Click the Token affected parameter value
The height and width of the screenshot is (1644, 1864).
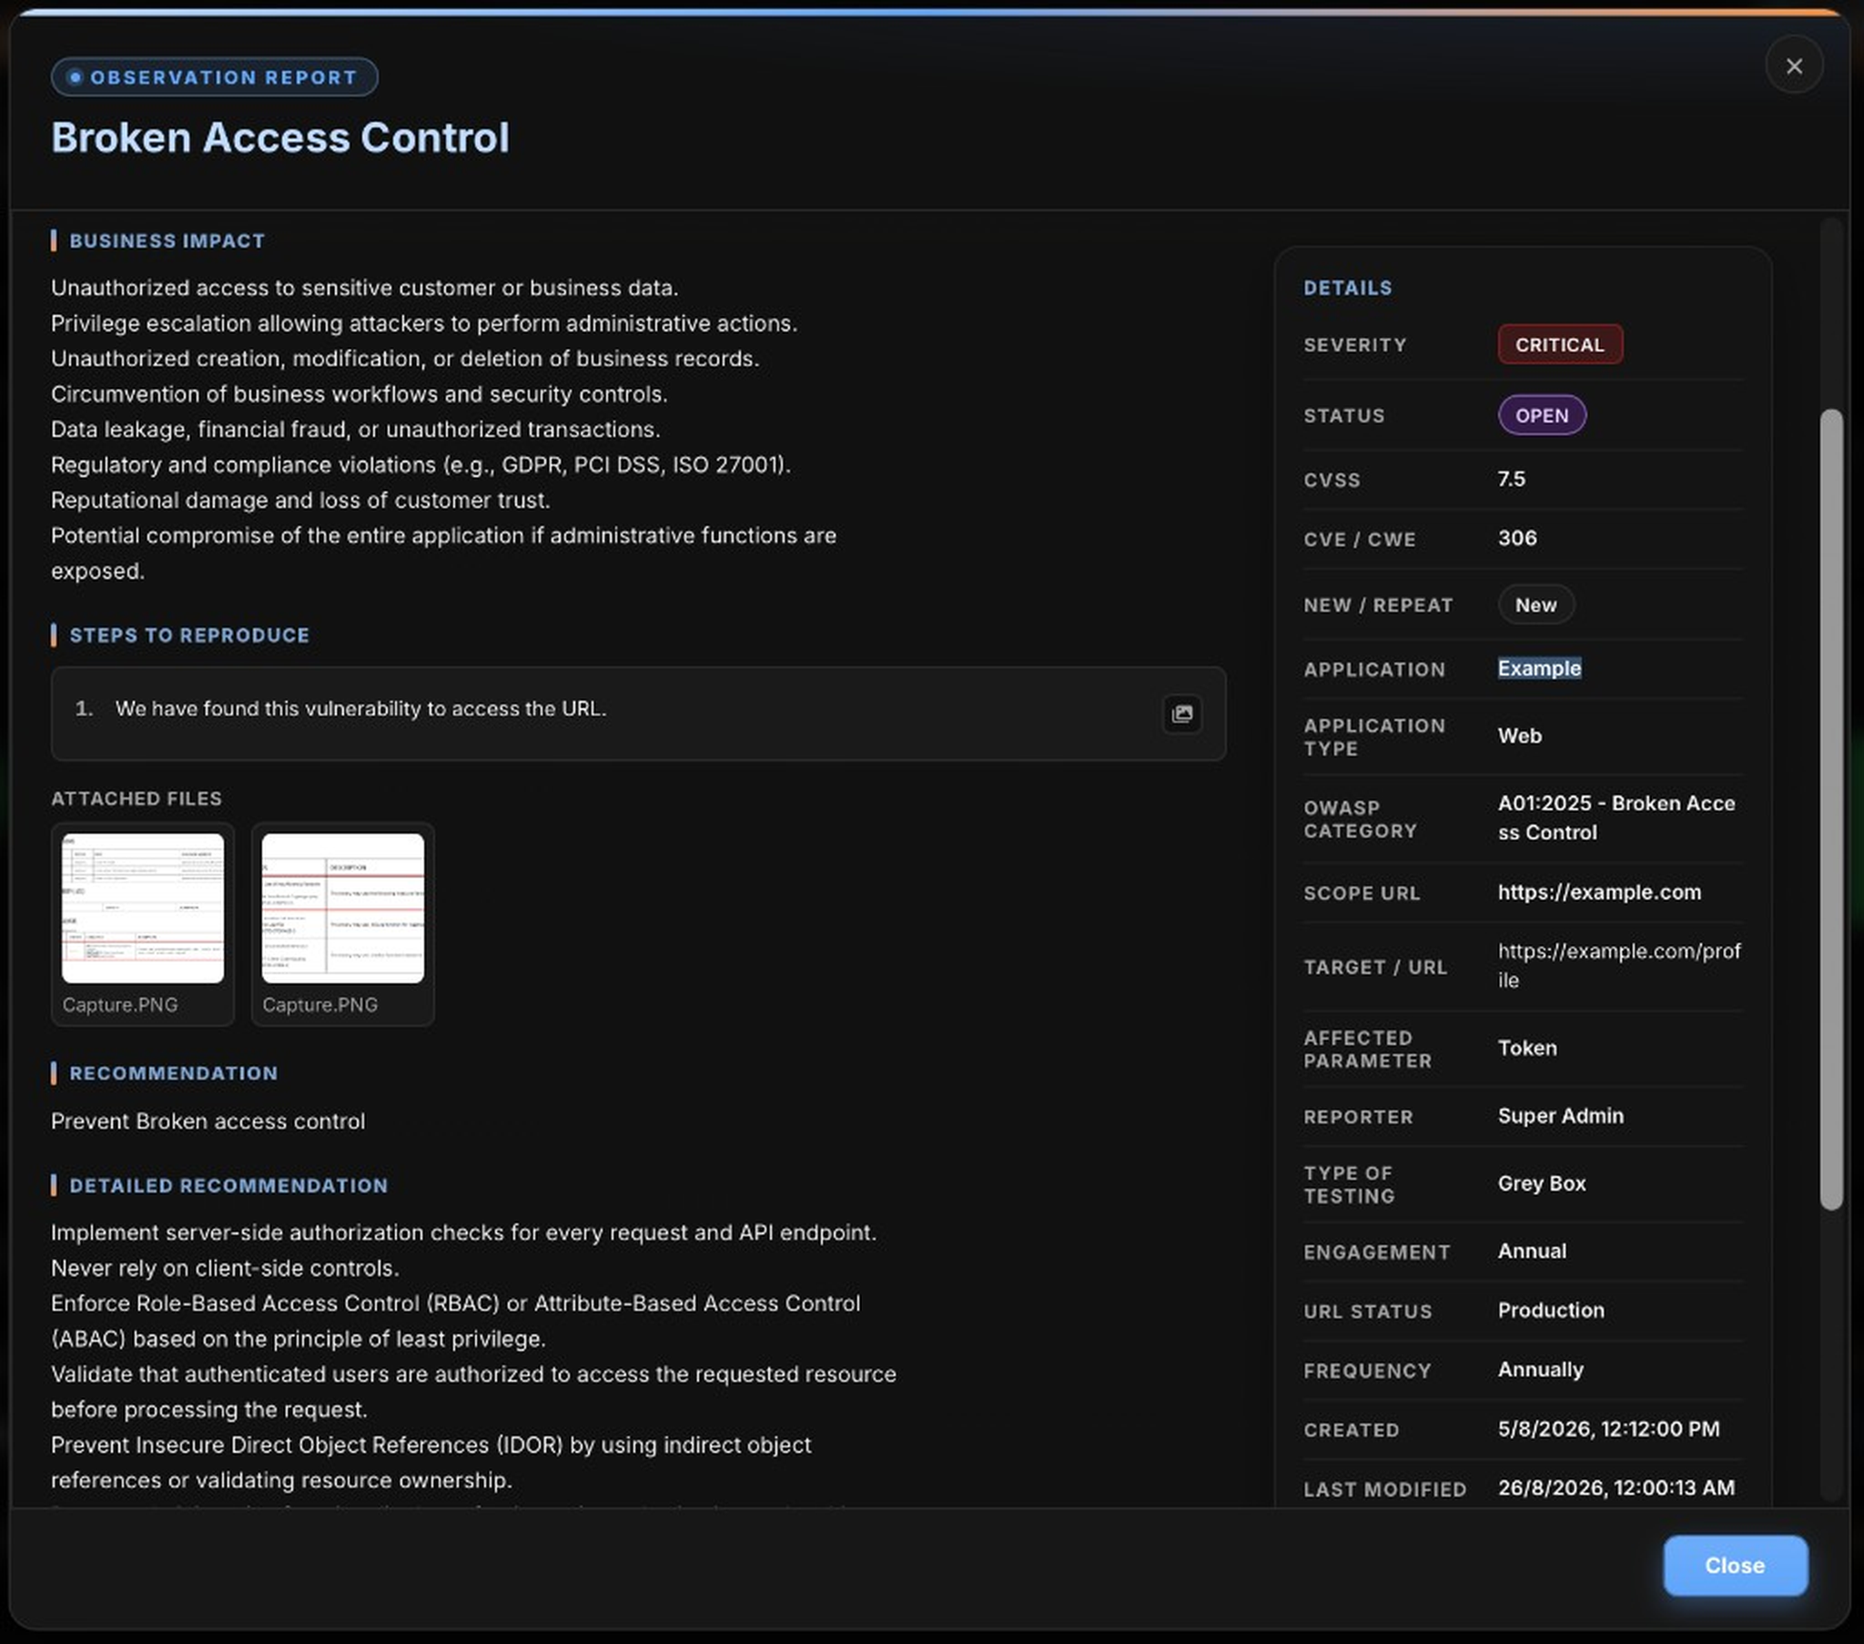pyautogui.click(x=1526, y=1048)
